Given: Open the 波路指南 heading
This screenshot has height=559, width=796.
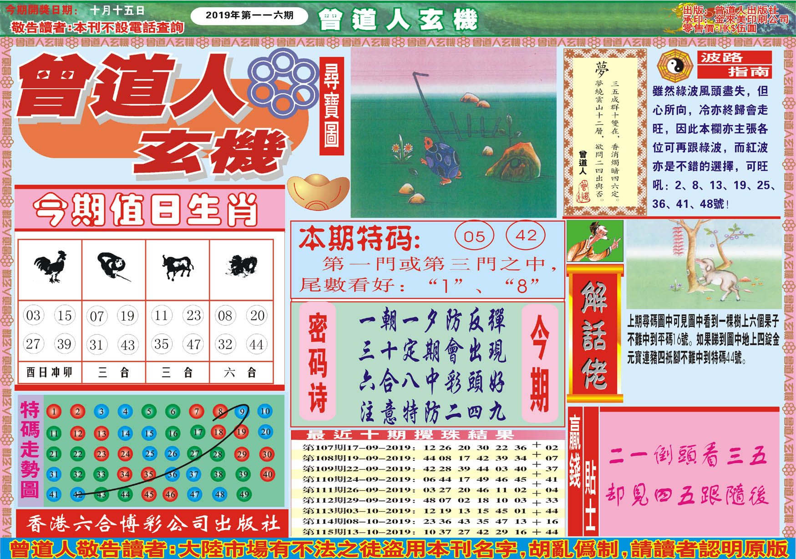Looking at the screenshot, I should [734, 65].
